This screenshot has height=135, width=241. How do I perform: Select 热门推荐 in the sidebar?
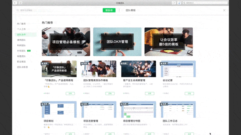[21, 24]
